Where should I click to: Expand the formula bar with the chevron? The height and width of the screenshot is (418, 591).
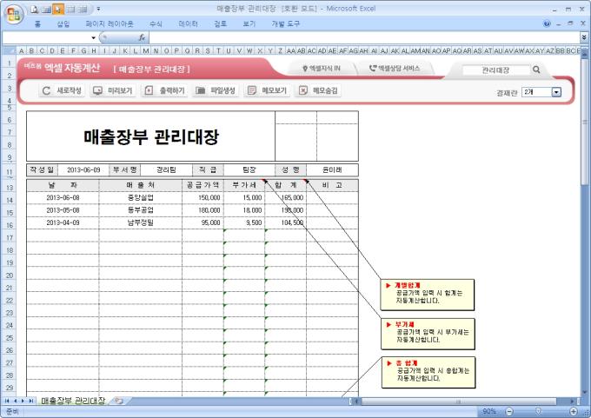pos(584,37)
